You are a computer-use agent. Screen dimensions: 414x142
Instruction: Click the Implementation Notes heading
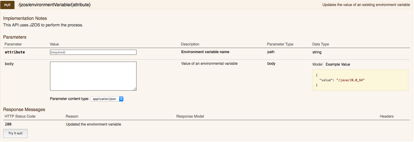click(25, 18)
